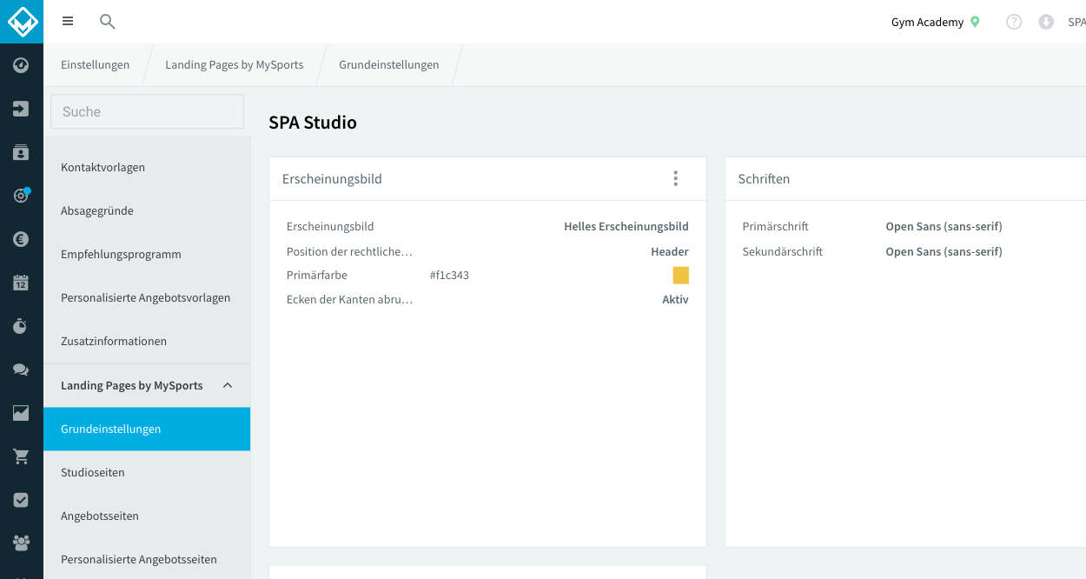
Task: Open the euro finance icon in sidebar
Action: click(21, 239)
